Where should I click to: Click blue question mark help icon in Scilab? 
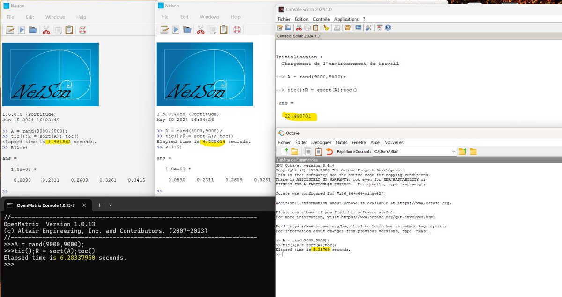[388, 28]
